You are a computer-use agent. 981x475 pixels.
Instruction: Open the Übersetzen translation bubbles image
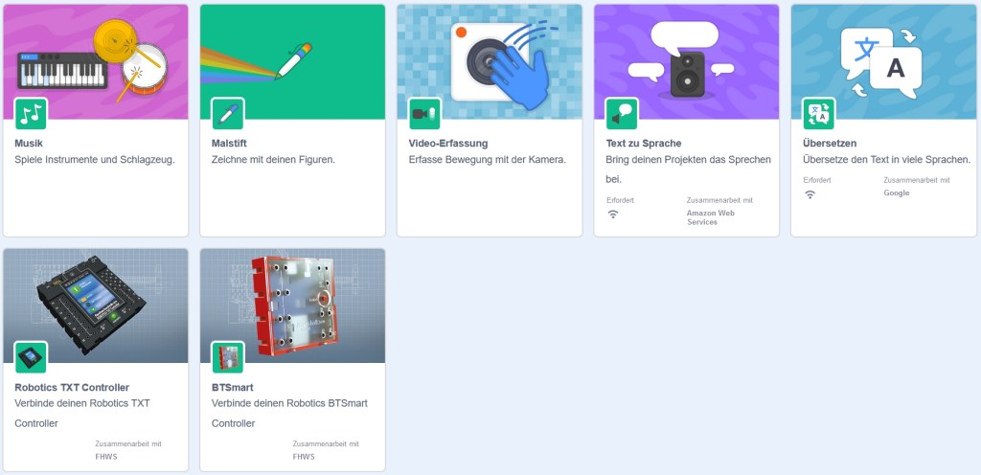click(884, 62)
